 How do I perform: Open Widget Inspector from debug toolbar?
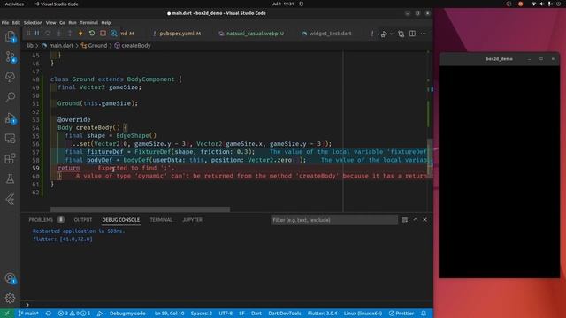click(114, 34)
